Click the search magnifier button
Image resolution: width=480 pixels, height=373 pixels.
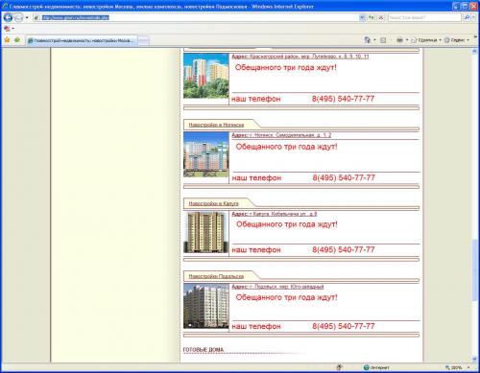[467, 17]
